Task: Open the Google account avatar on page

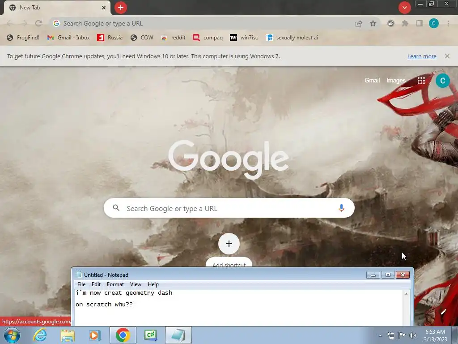Action: tap(442, 81)
